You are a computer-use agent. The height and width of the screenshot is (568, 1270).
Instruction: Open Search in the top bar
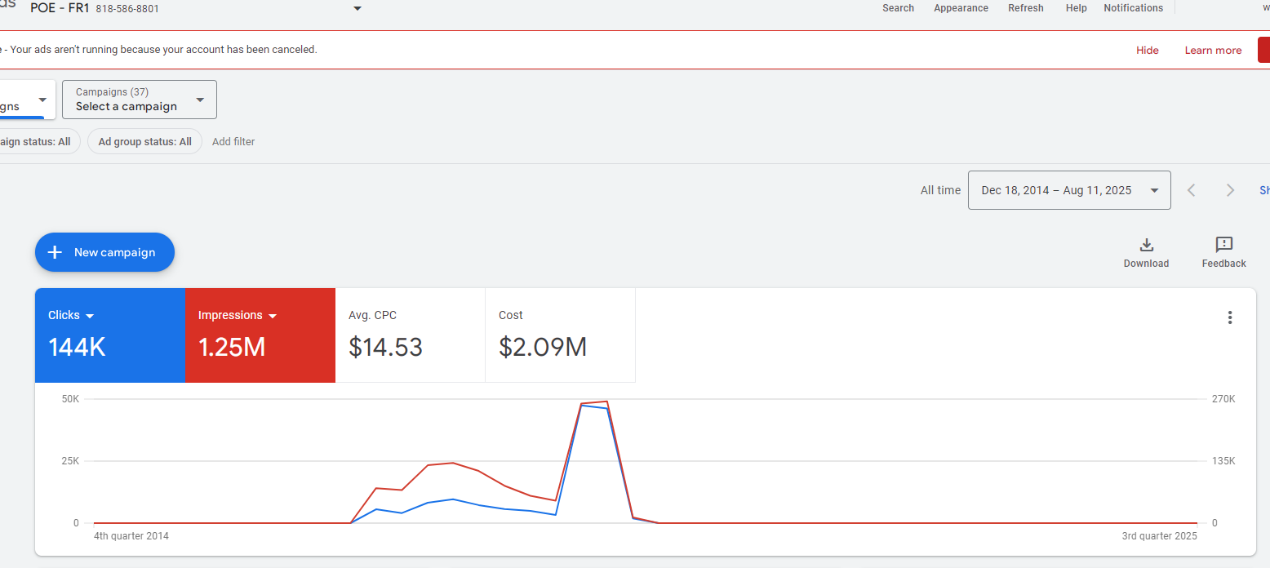click(x=898, y=8)
